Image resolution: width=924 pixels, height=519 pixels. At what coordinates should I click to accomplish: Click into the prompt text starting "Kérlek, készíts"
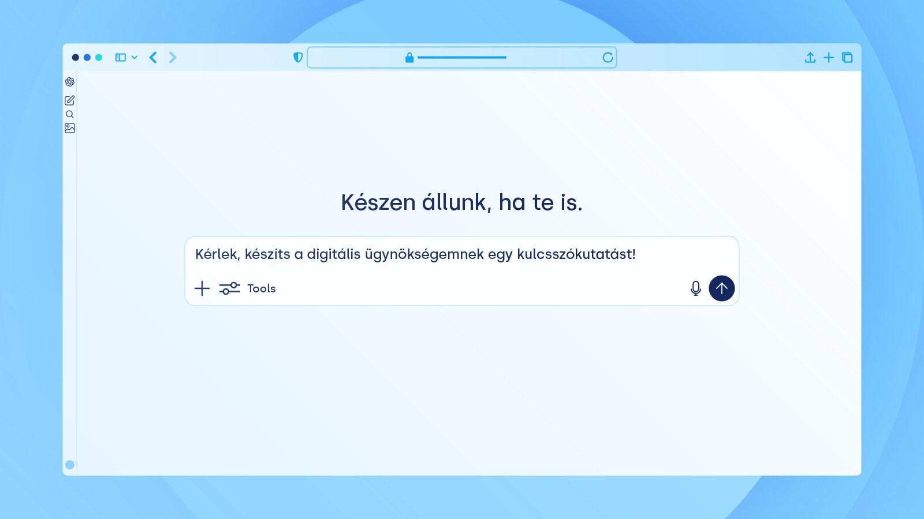(415, 254)
